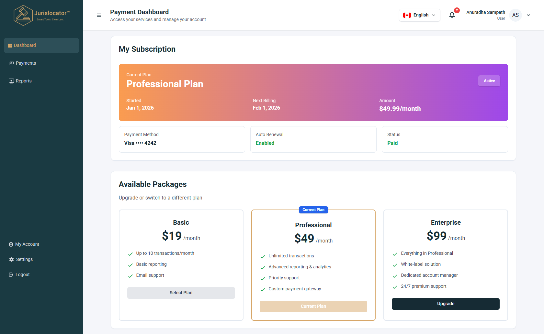
Task: Open the notifications bell
Action: coord(452,15)
